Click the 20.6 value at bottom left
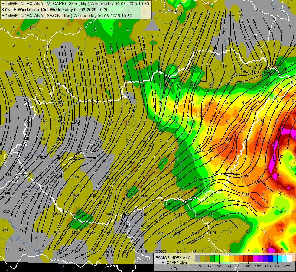This screenshot has height=272, width=296. pos(22,250)
